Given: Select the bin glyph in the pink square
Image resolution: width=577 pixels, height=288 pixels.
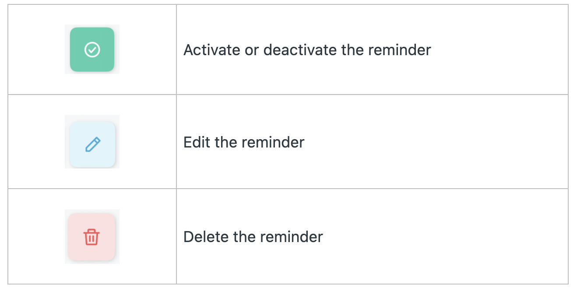Looking at the screenshot, I should [x=91, y=237].
